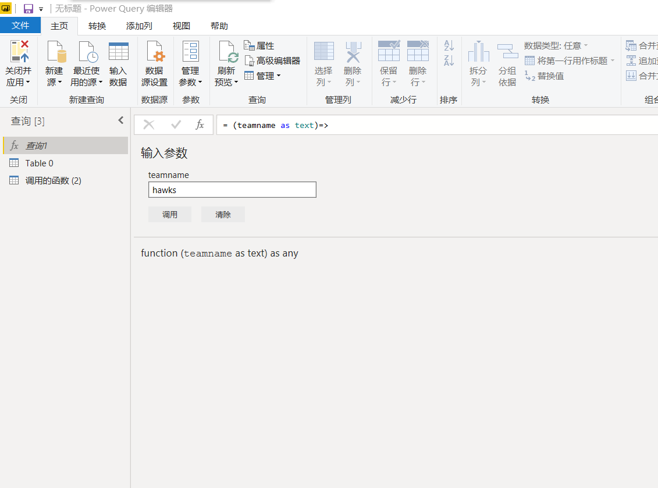This screenshot has height=488, width=658.
Task: Sort ascending with the A-Z icon
Action: [449, 45]
